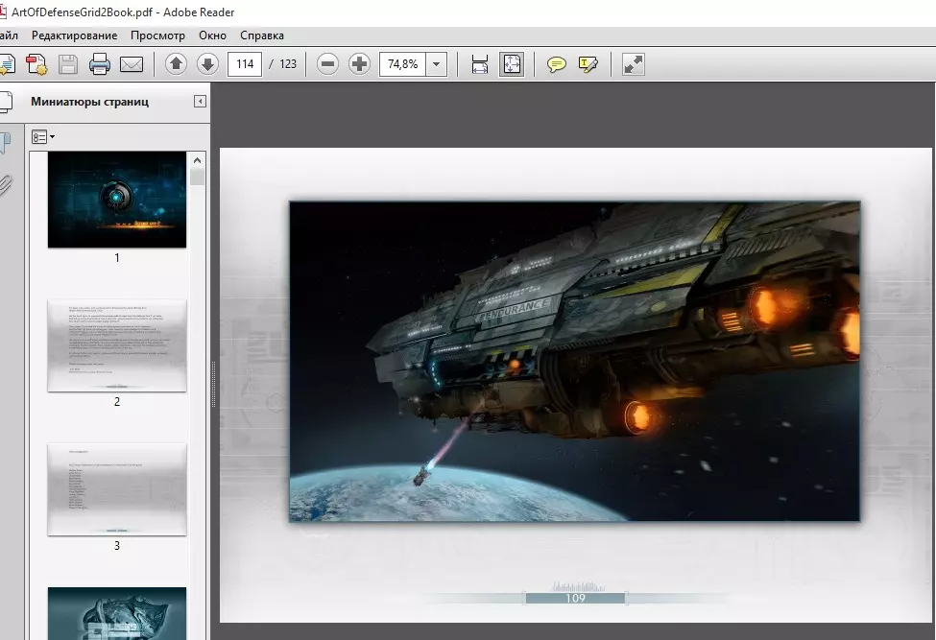The width and height of the screenshot is (936, 640).
Task: Open the zoom percentage dropdown
Action: [x=437, y=64]
